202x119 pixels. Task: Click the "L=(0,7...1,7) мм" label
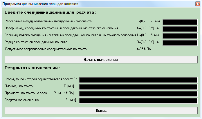148,21
